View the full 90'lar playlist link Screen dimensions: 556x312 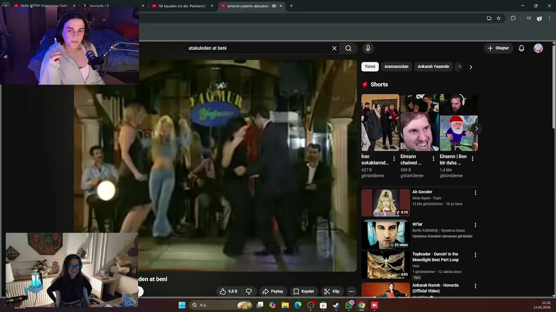coord(442,237)
